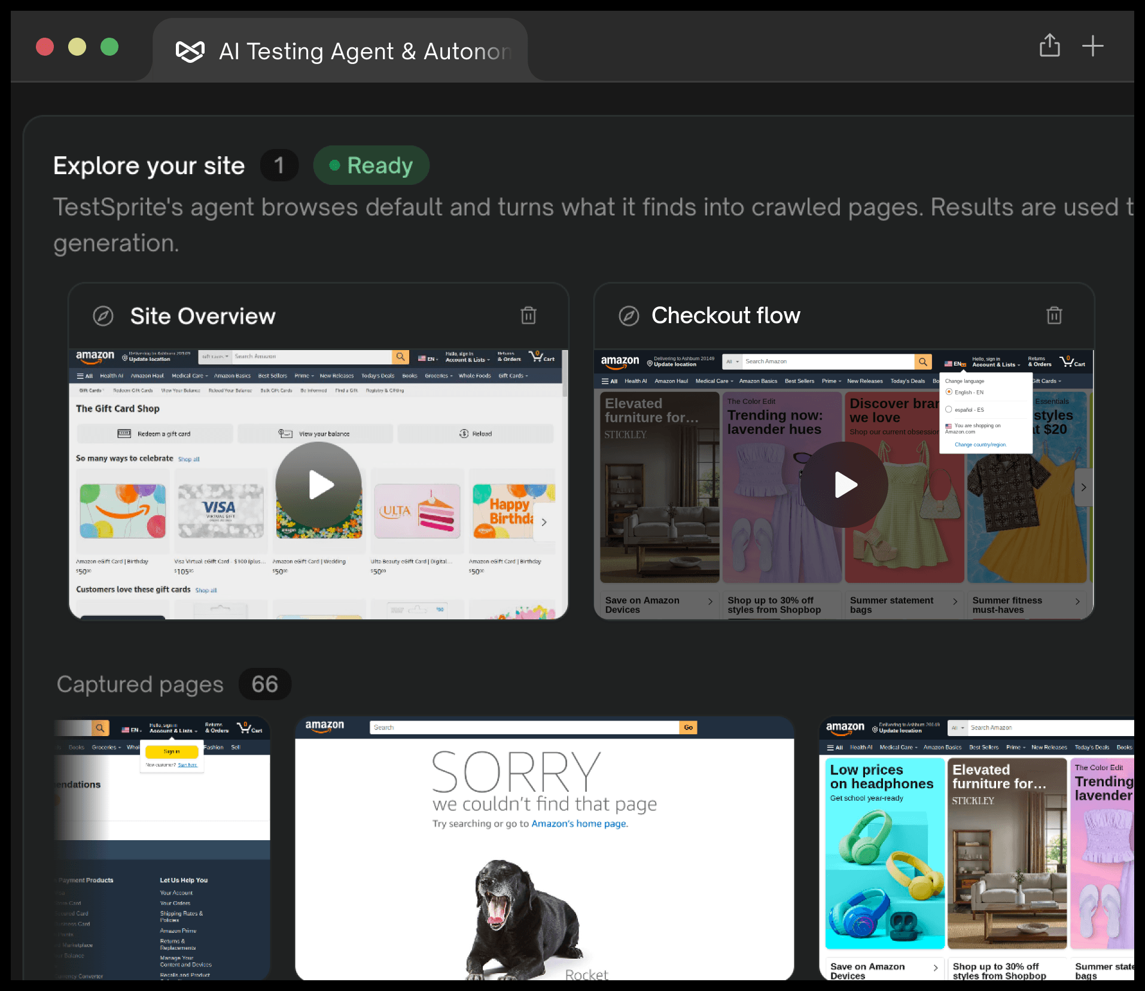This screenshot has height=991, width=1145.
Task: Click the TestSprite logo in tab
Action: [x=190, y=51]
